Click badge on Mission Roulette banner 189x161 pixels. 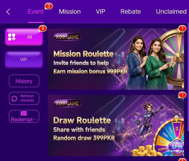tap(182, 29)
